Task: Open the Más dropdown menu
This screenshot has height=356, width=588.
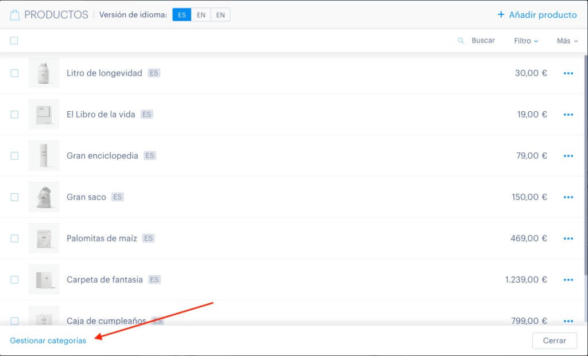Action: tap(567, 41)
